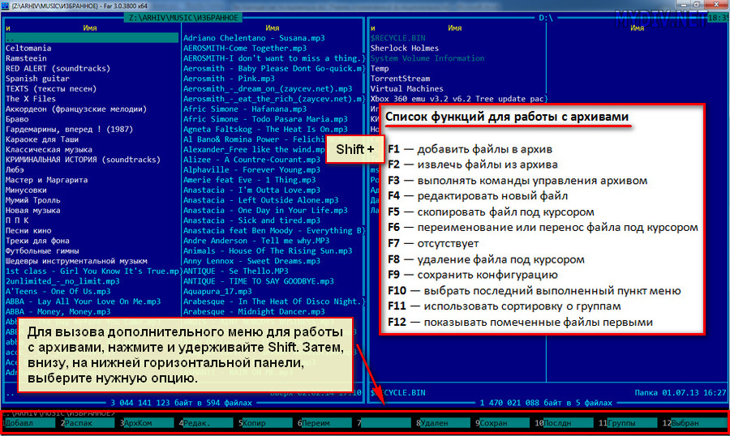Select Мумий Тролль folder
This screenshot has height=436, width=730.
pos(32,200)
